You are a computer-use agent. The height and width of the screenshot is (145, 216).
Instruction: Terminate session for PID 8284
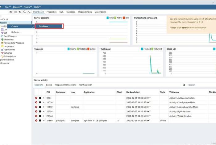(x=36, y=98)
